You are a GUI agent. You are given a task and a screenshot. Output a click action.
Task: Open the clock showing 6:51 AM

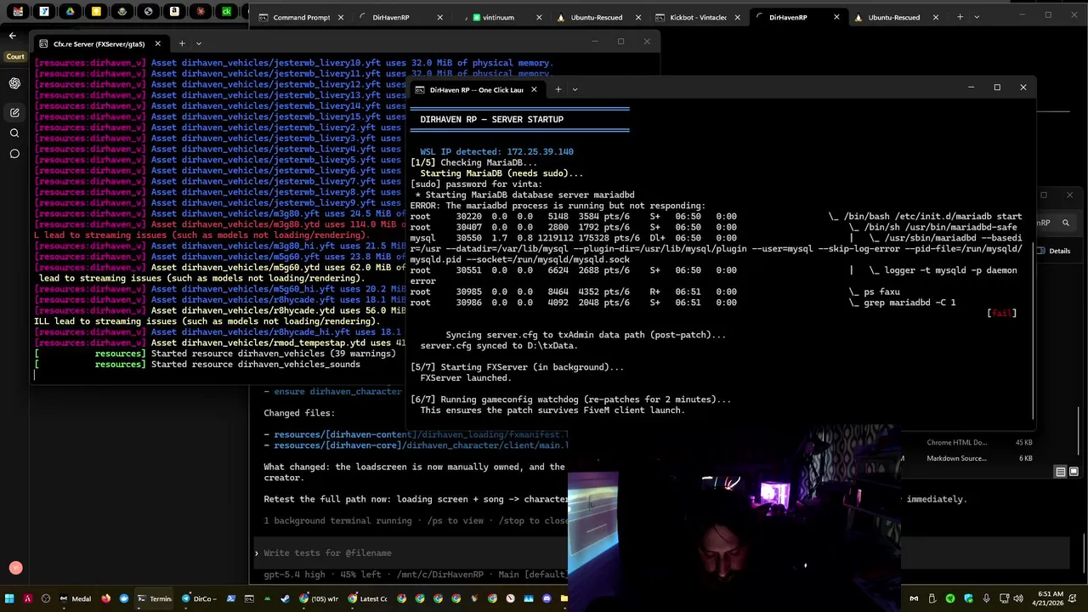pyautogui.click(x=1050, y=598)
